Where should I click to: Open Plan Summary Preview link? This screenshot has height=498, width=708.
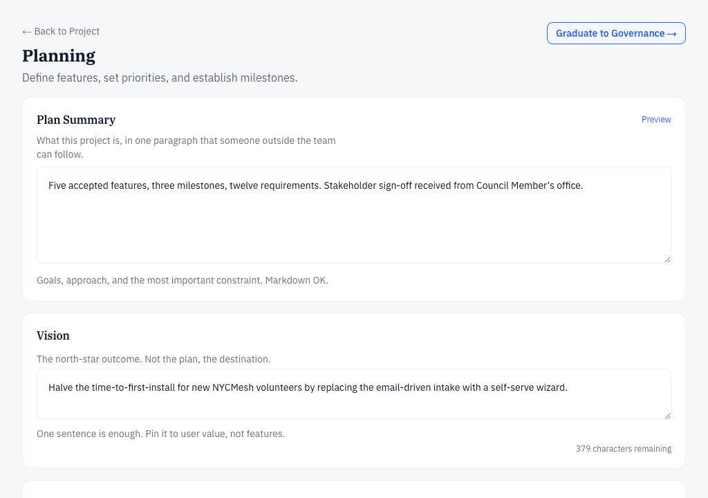click(656, 119)
